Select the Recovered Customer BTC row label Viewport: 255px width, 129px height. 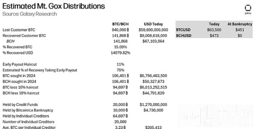[x=24, y=35]
